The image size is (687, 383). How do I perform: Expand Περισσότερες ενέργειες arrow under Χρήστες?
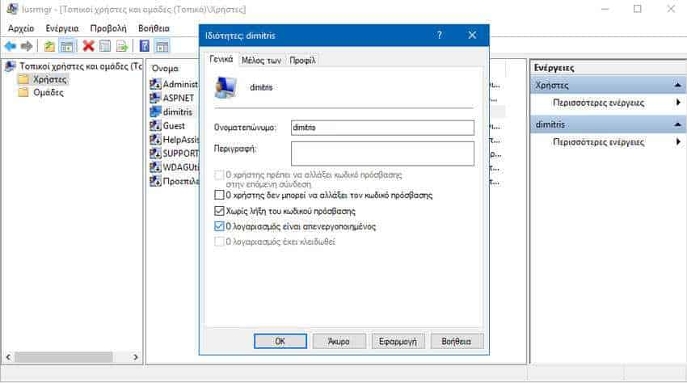point(678,103)
